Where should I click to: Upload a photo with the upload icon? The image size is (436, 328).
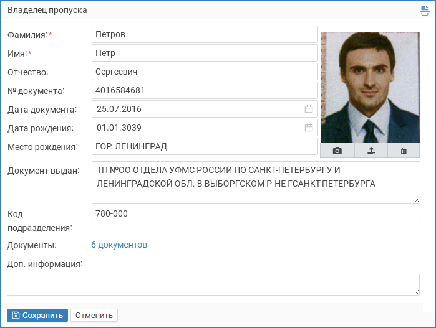(x=371, y=151)
